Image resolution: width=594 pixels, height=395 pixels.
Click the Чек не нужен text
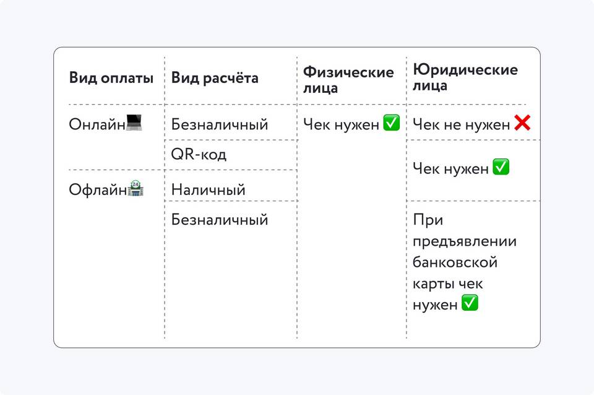461,125
